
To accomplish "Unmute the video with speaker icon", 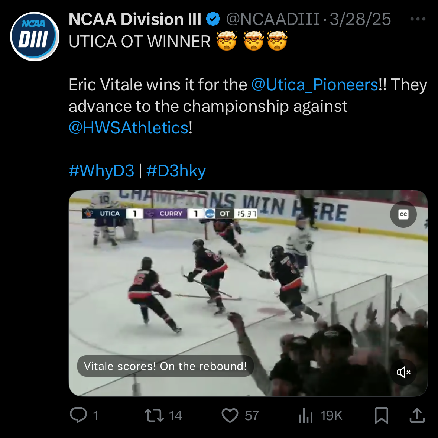I will coord(403,372).
